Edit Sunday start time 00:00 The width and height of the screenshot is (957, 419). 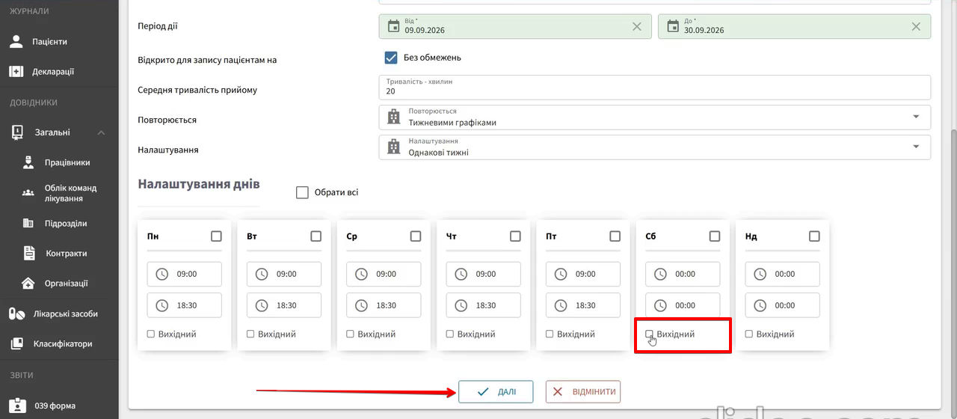(782, 274)
